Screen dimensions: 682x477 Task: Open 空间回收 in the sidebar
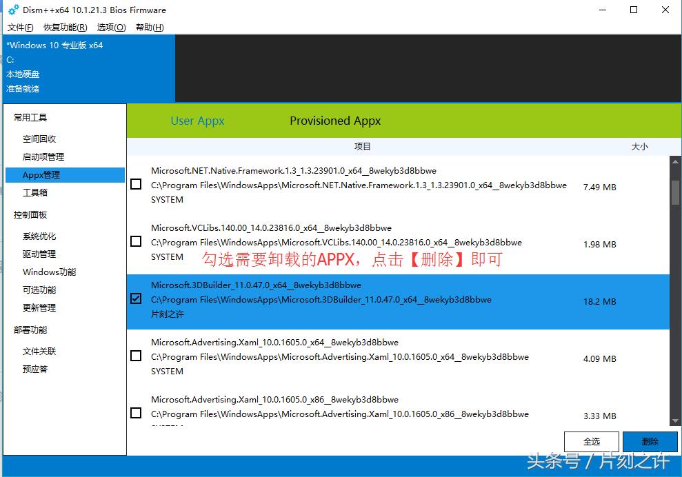coord(39,139)
